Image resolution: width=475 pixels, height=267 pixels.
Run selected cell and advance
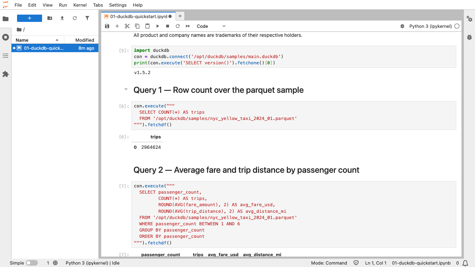point(158,26)
